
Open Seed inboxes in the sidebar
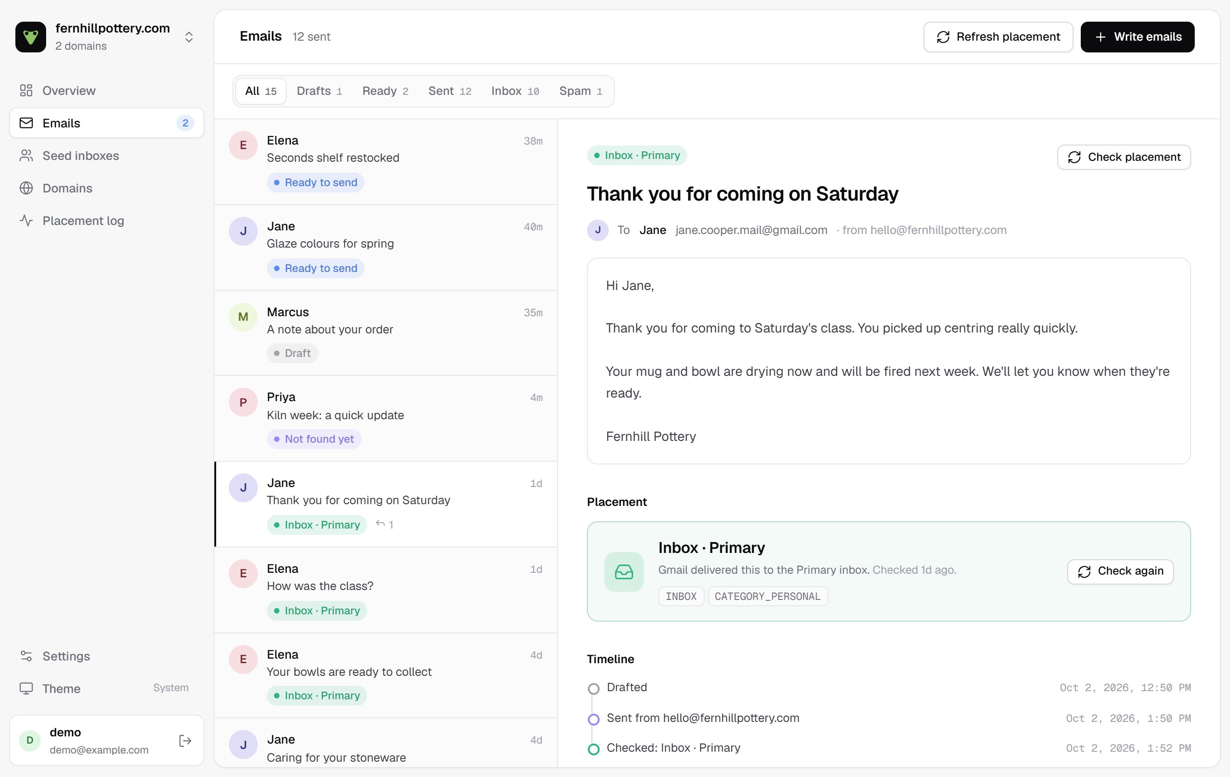[106, 155]
